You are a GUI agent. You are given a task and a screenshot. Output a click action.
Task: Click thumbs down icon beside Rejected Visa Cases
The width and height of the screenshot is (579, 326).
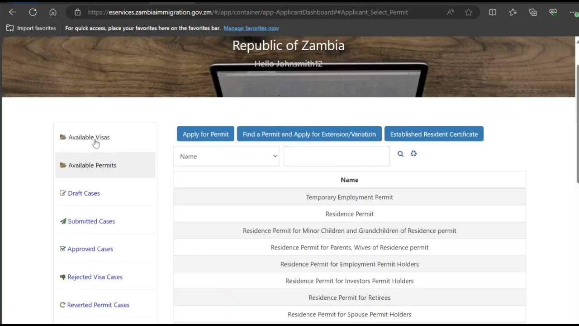62,277
